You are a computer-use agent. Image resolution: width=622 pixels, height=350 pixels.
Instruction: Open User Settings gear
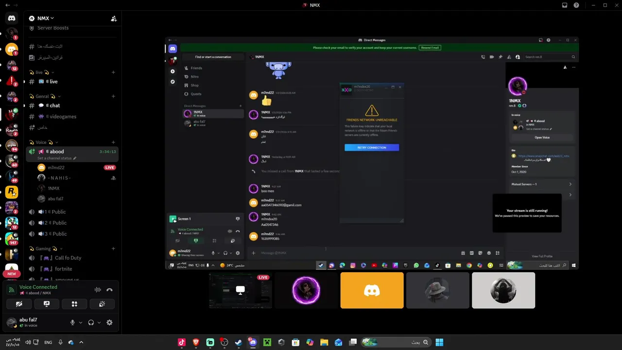click(x=109, y=322)
